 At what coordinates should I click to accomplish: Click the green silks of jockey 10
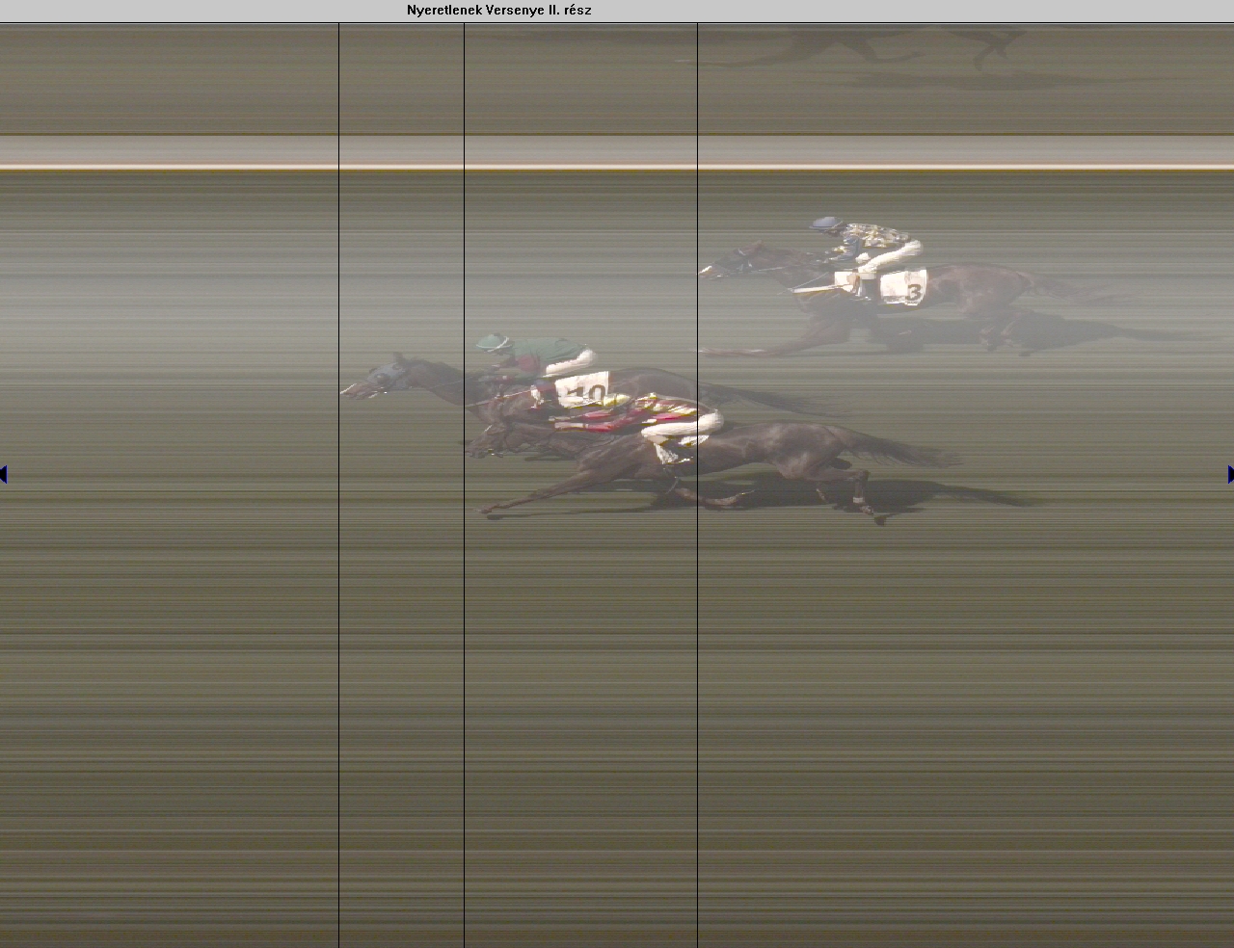tap(545, 353)
